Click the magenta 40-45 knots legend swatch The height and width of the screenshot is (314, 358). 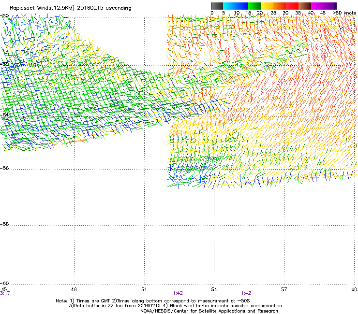pos(317,6)
